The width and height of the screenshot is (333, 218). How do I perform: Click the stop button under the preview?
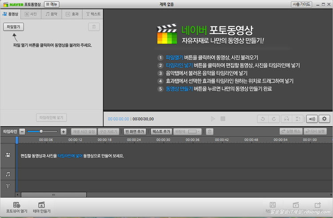[223, 119]
